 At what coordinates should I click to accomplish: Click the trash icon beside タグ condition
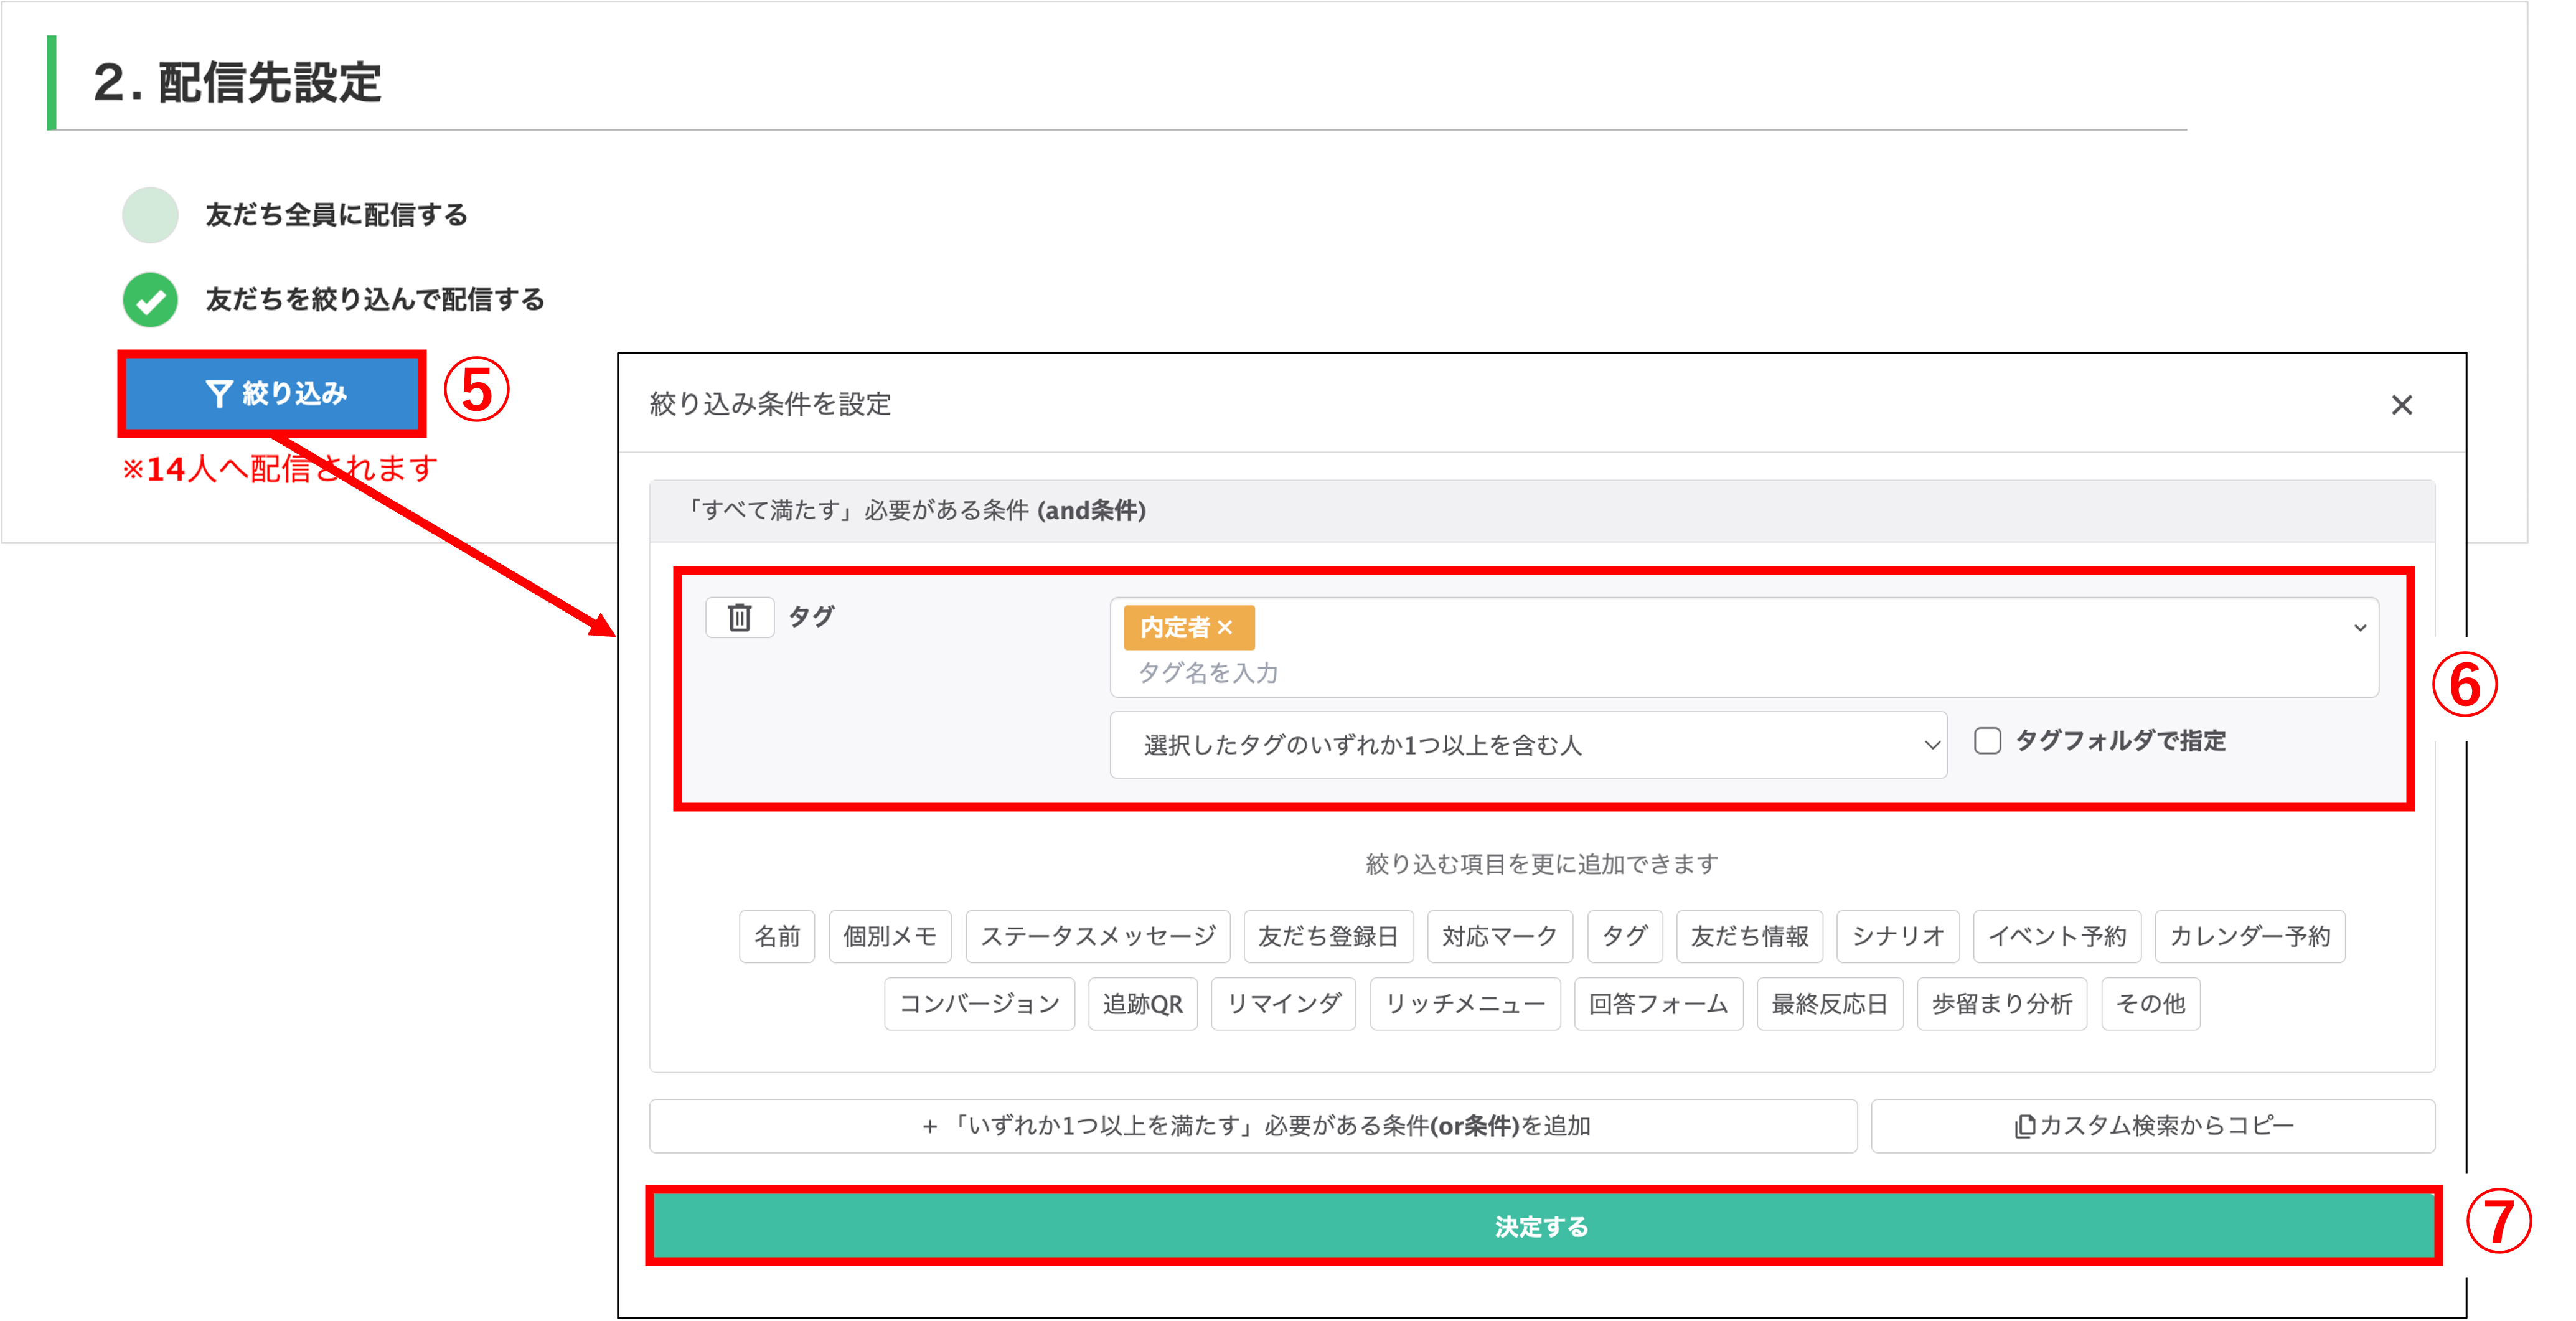739,617
